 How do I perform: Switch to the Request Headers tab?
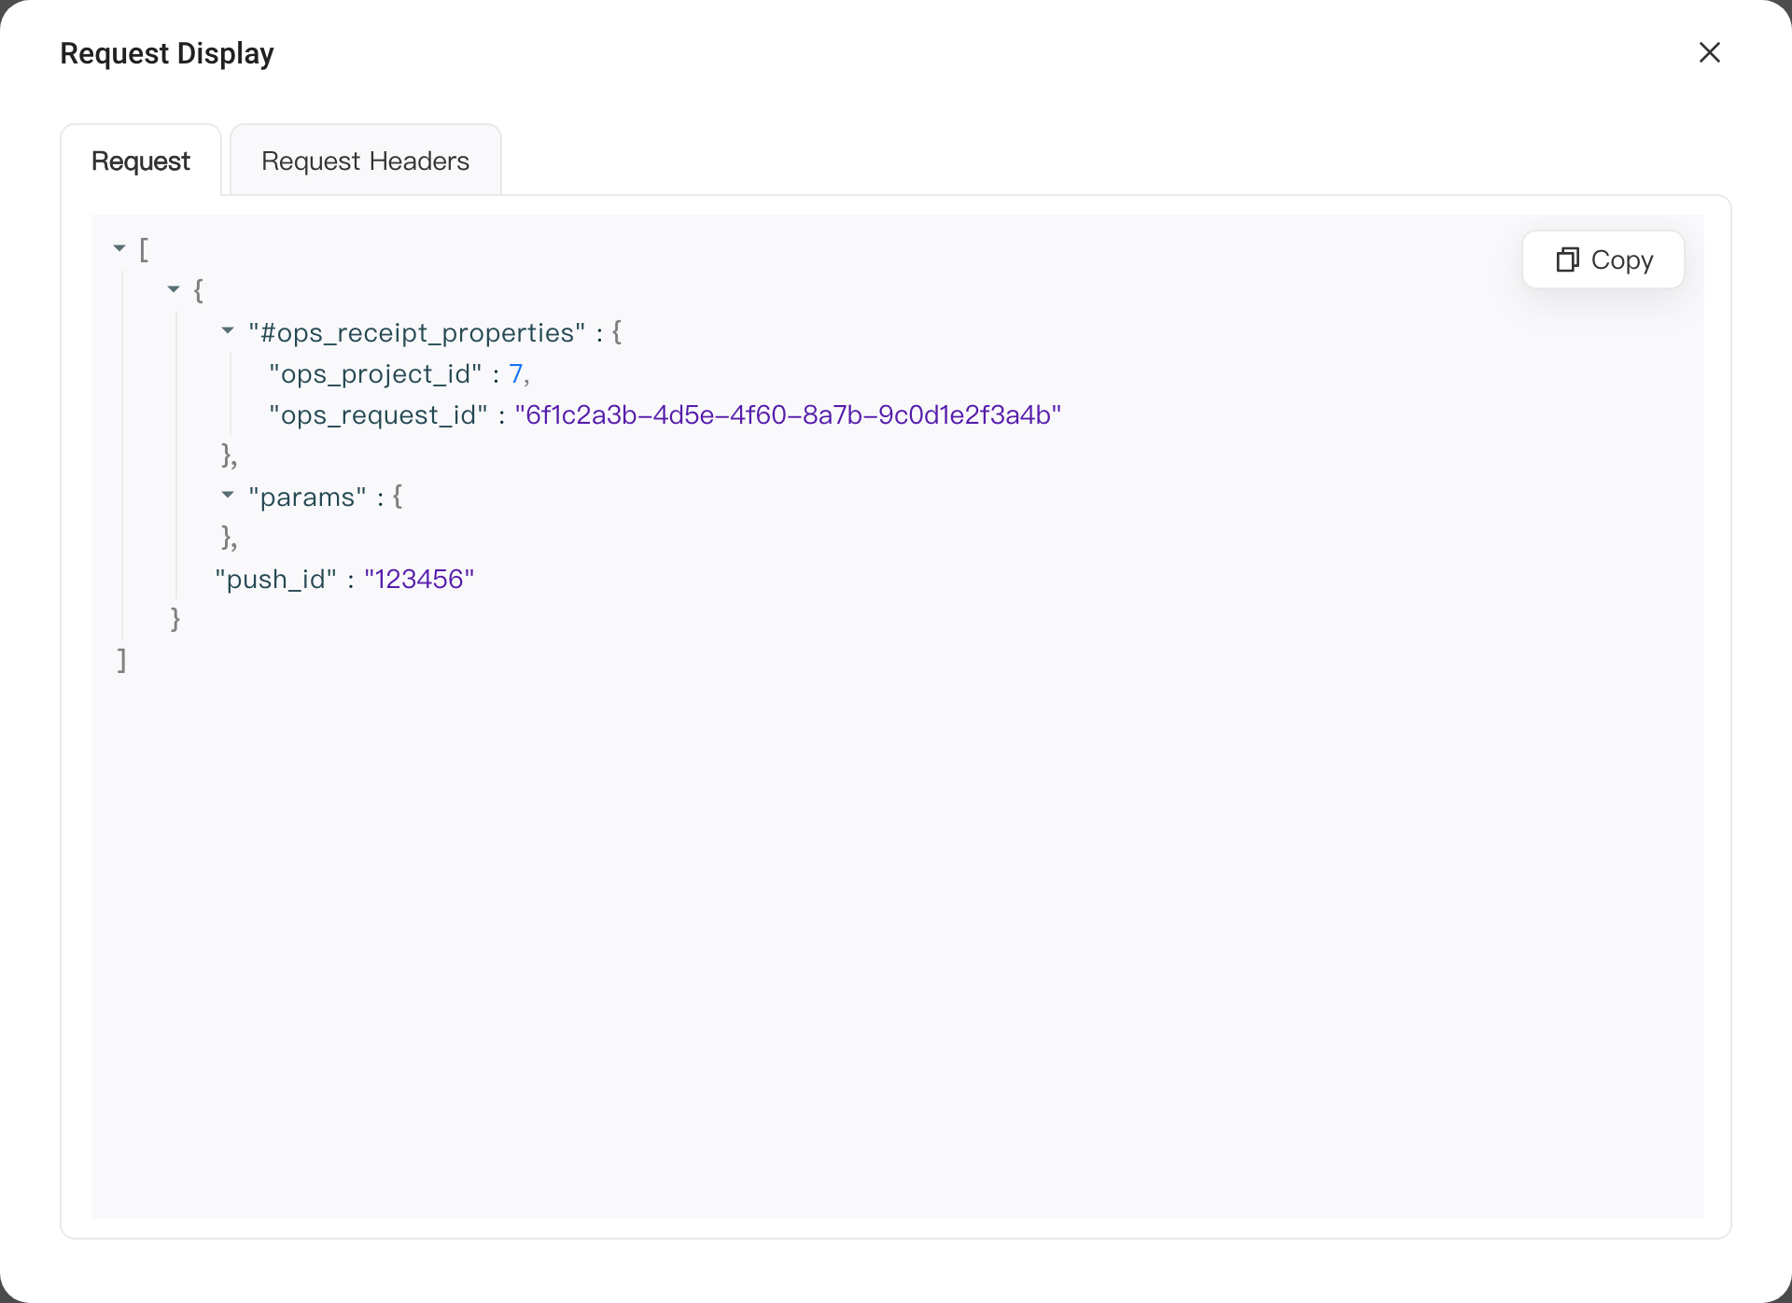tap(365, 161)
